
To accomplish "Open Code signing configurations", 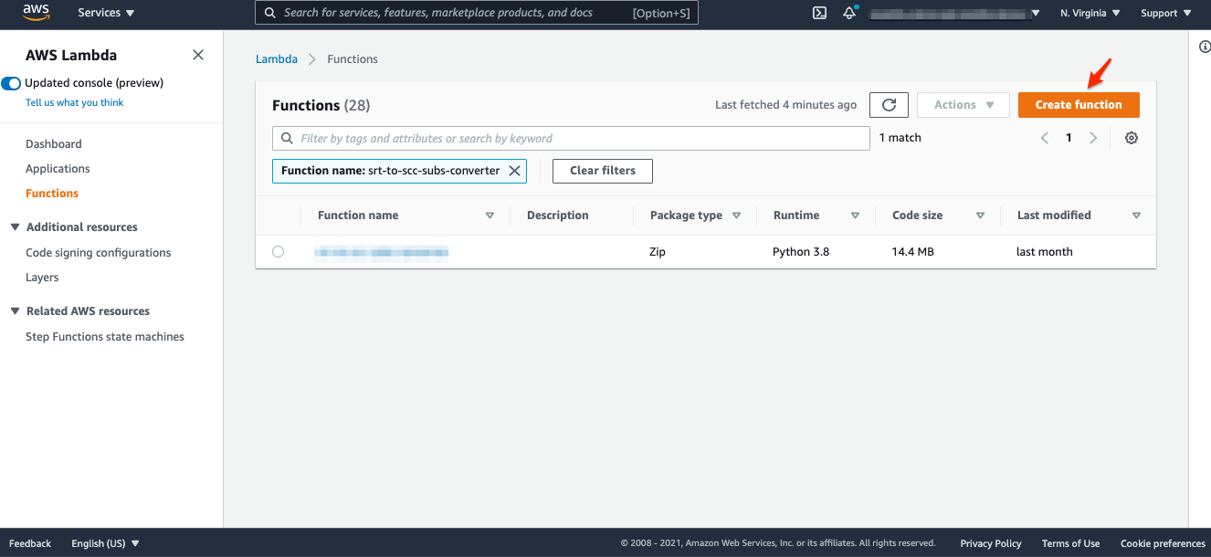I will 99,252.
